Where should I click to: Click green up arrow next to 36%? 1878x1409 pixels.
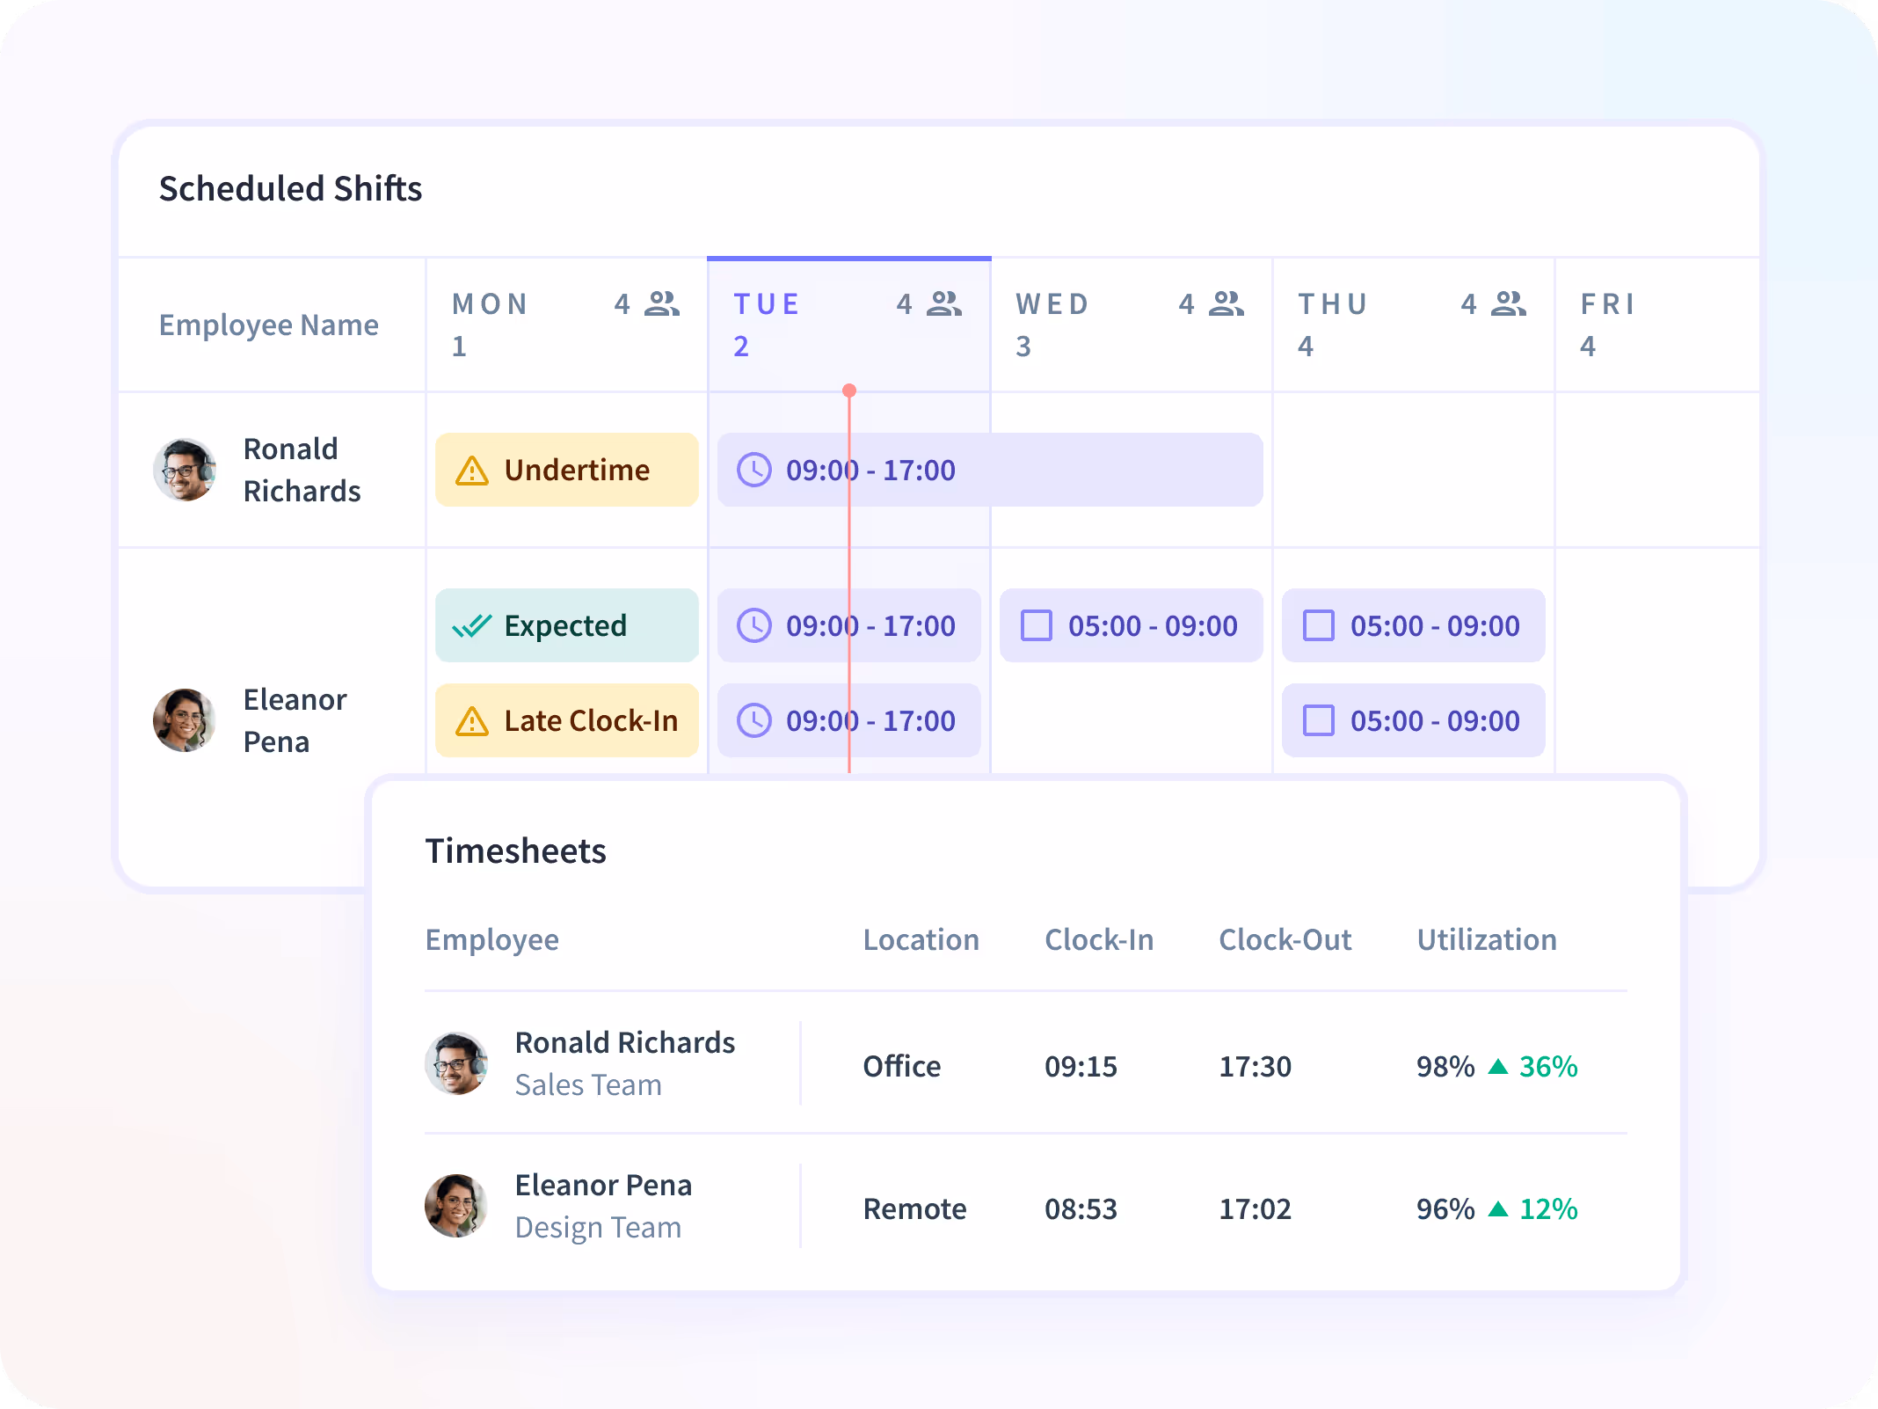coord(1498,1067)
